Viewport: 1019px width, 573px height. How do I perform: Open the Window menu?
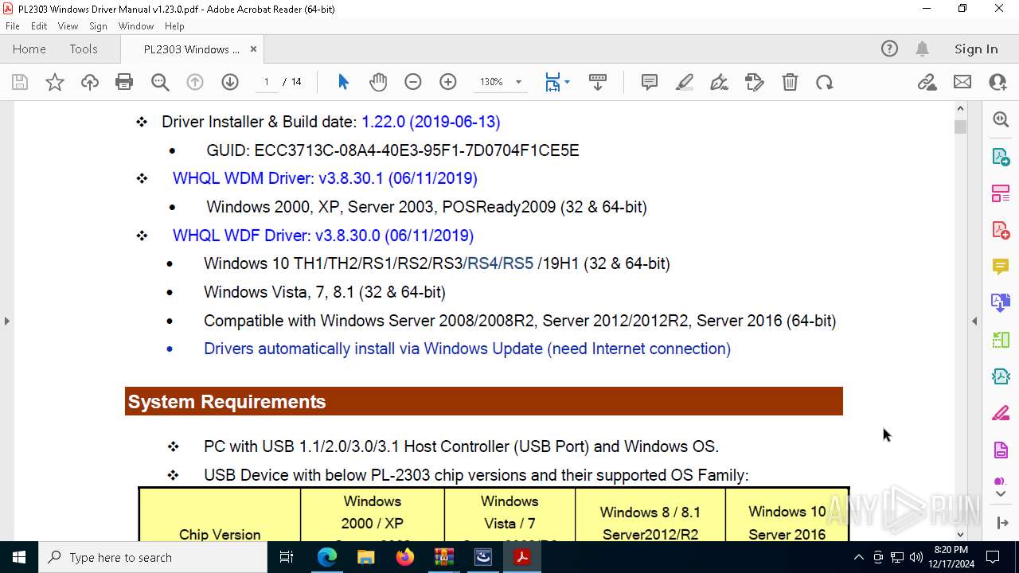136,26
